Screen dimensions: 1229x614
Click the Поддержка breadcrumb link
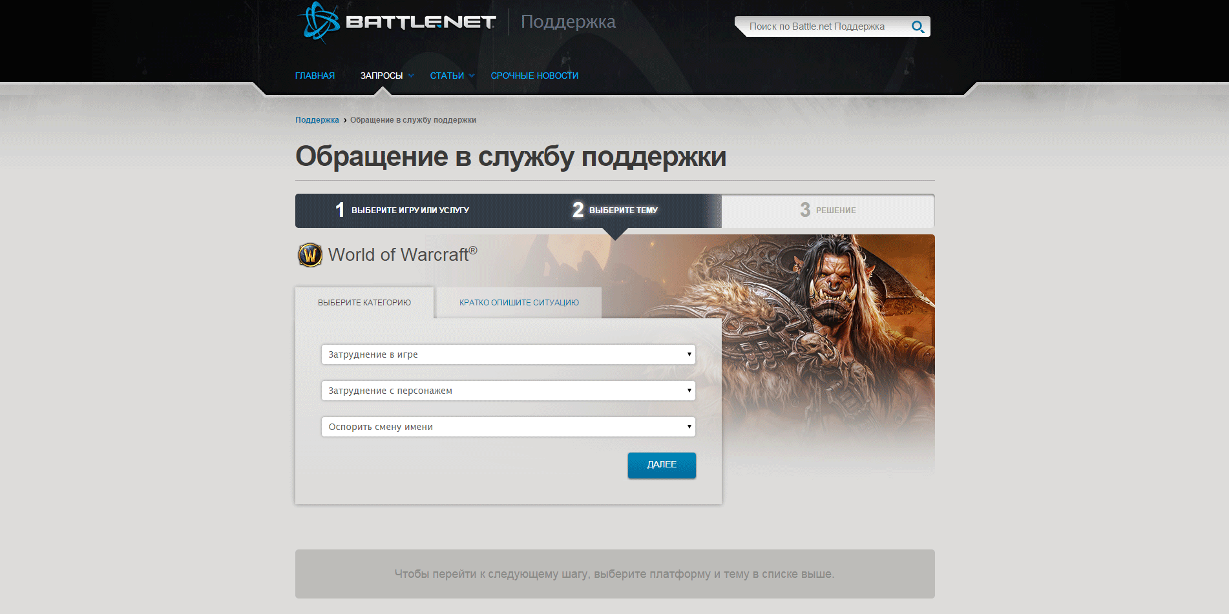(x=317, y=120)
